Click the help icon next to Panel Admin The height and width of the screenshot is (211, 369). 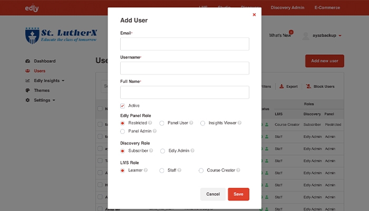click(154, 131)
